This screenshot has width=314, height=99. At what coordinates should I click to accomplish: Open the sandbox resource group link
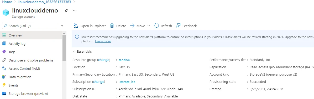pos(124,60)
